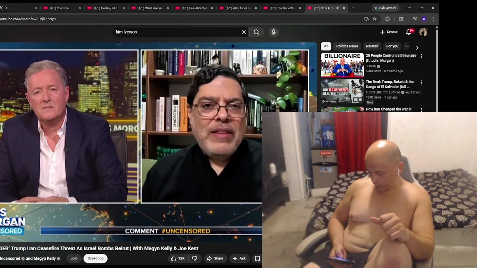Click the Jubilee channel name
Screen dimensions: 477x268
[370, 66]
